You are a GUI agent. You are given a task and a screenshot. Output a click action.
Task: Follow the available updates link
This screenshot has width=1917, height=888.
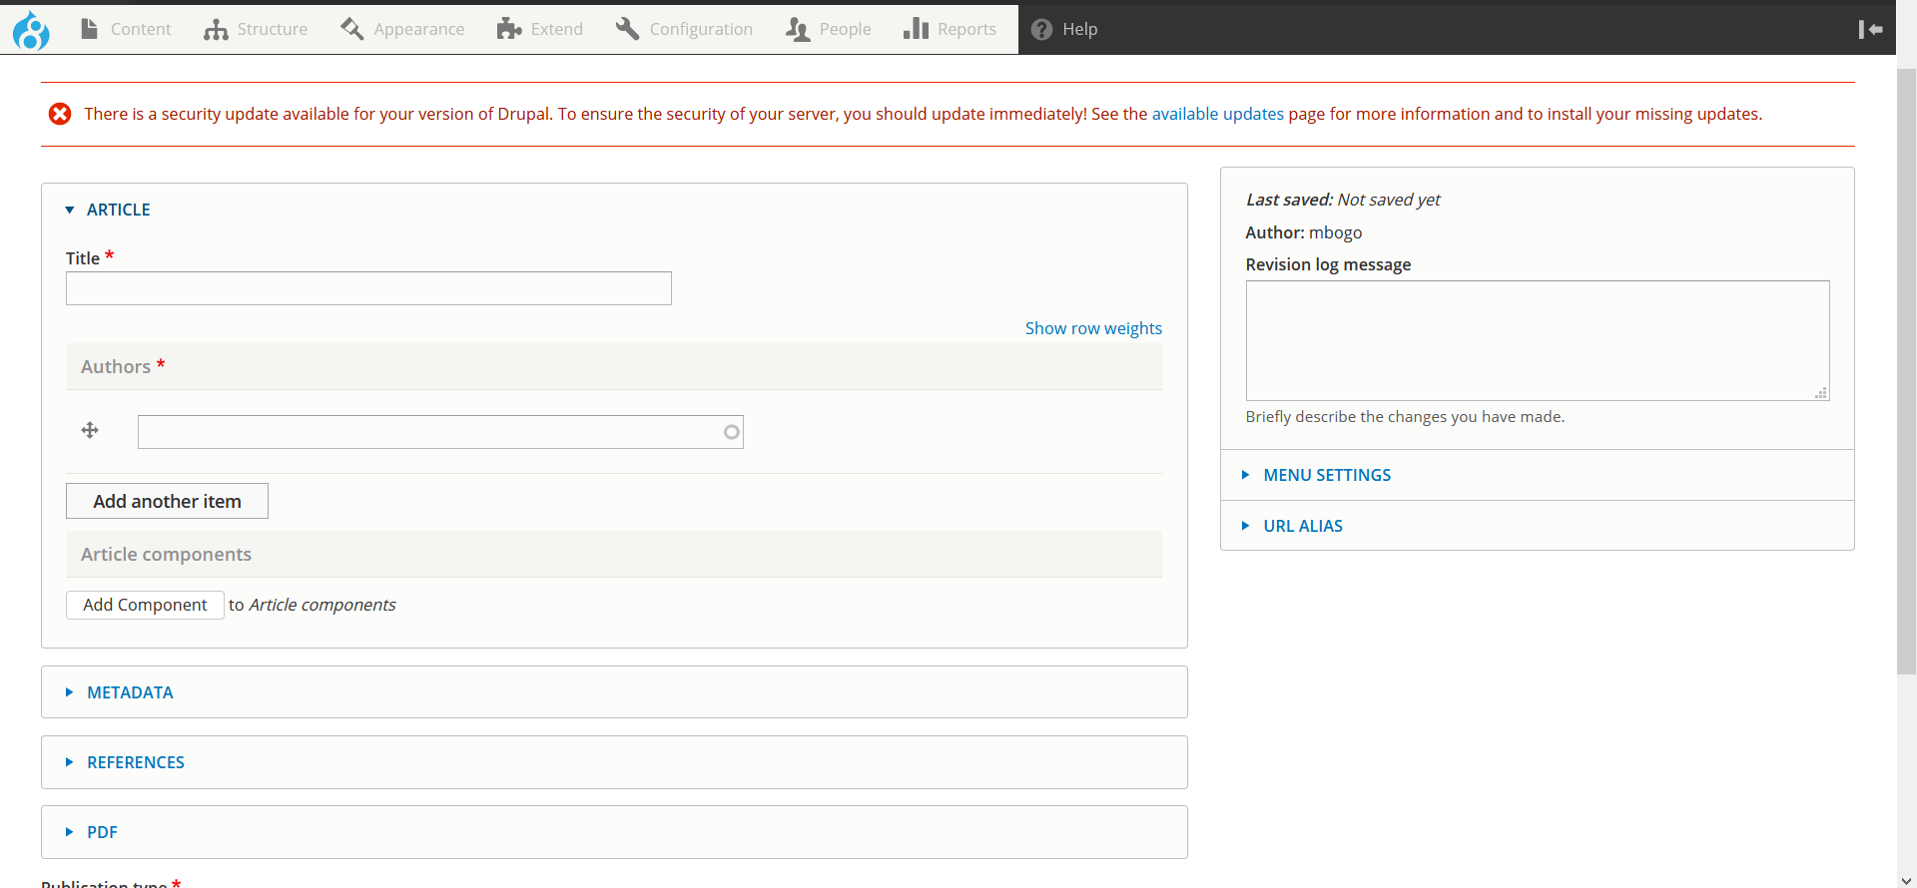pos(1217,114)
